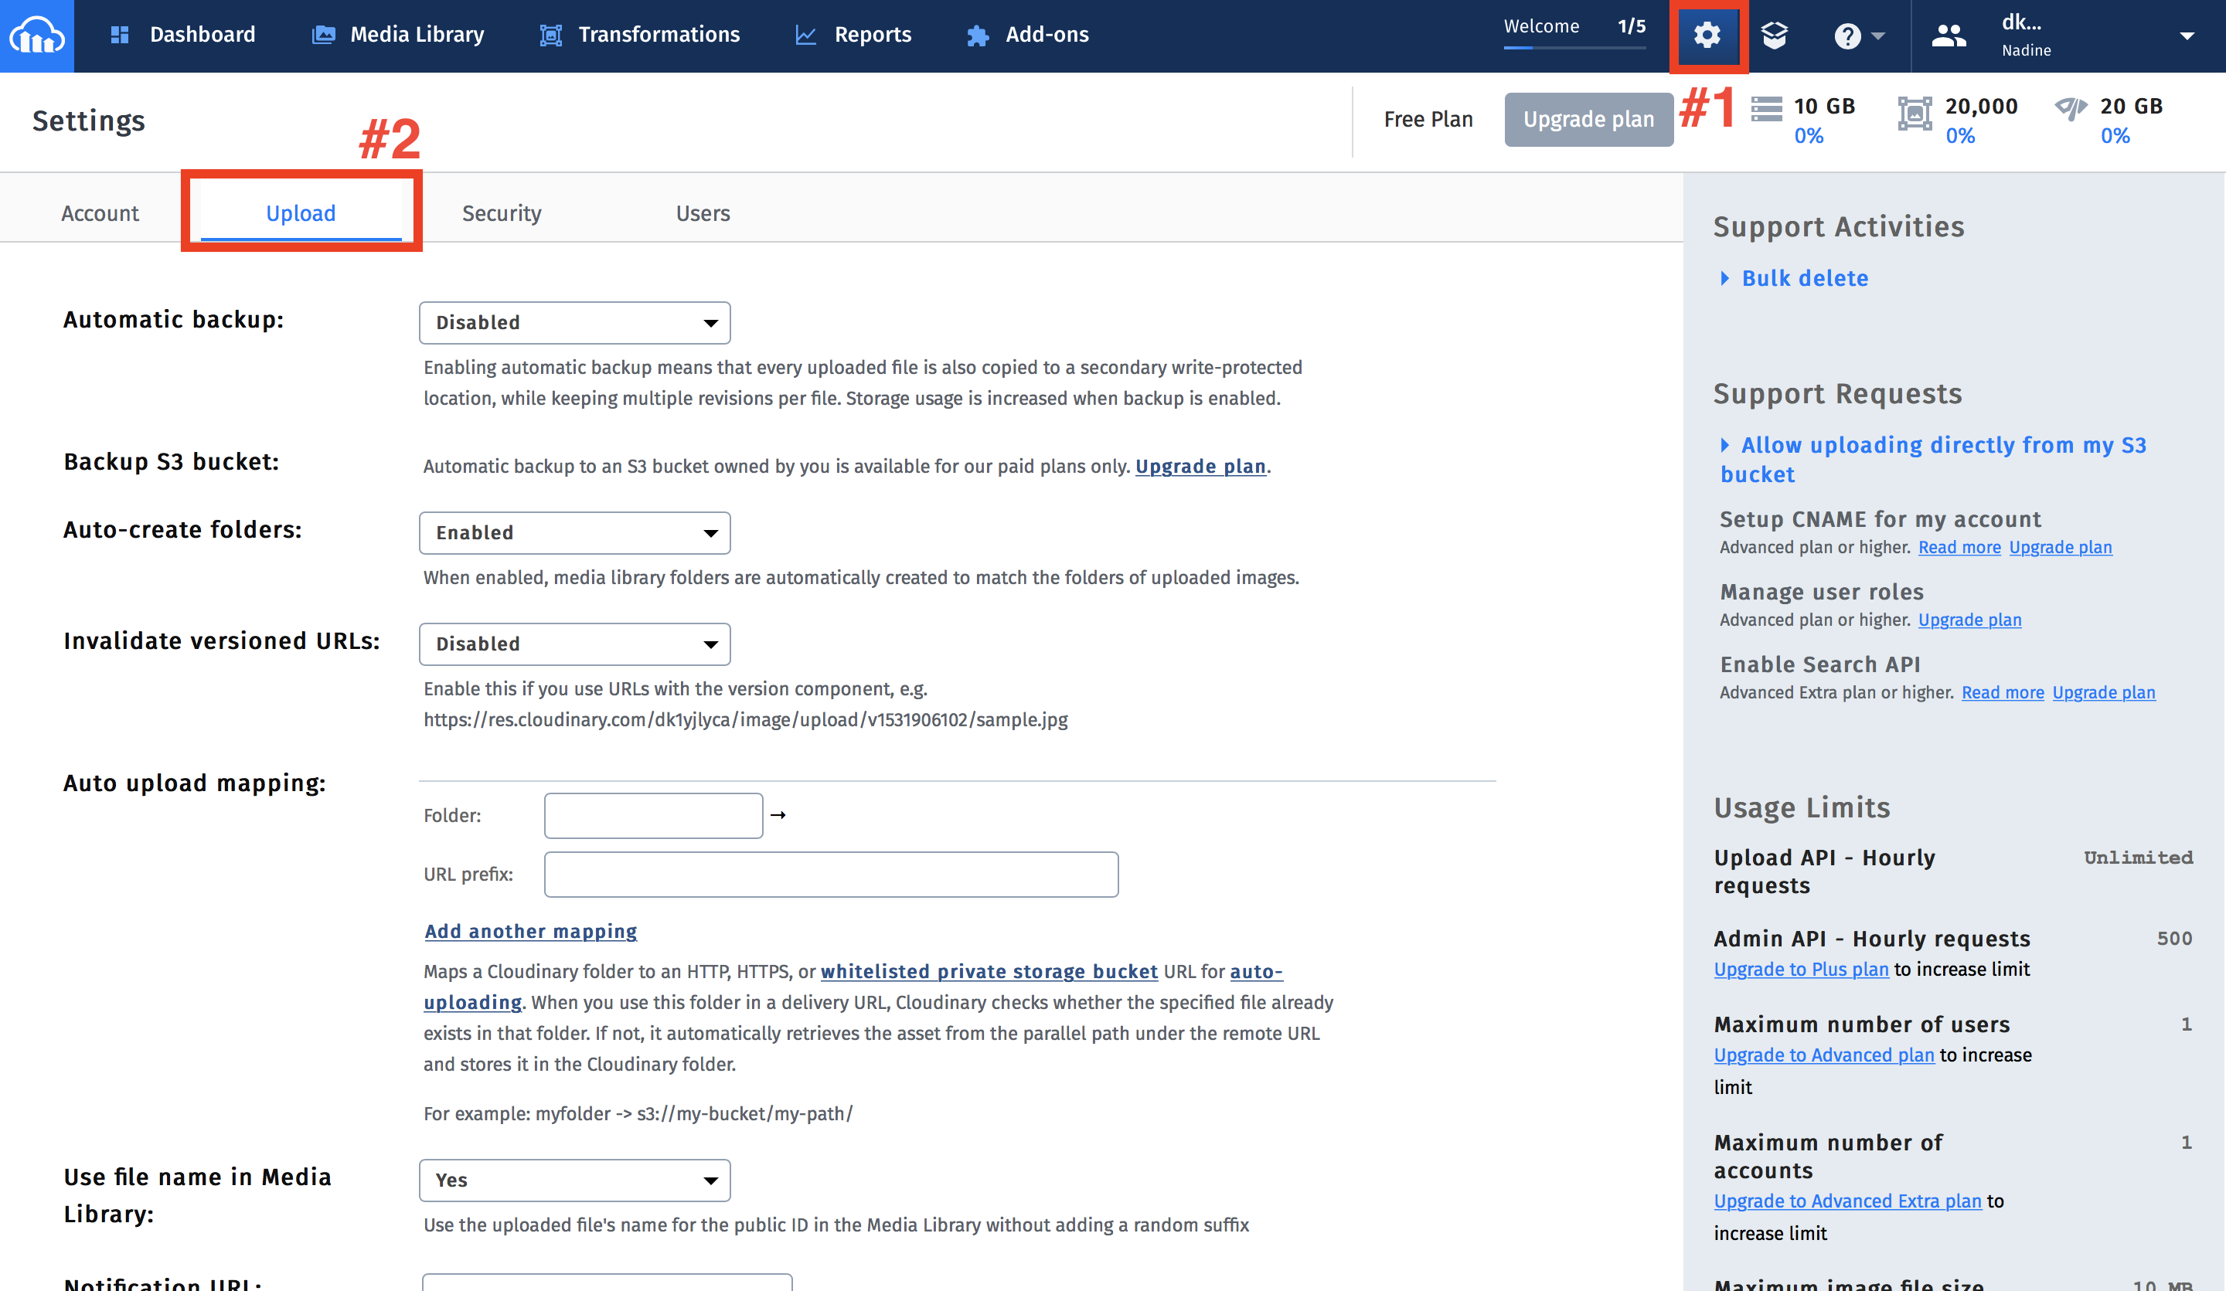Click the bandwidth icon next to 20 GB
The width and height of the screenshot is (2226, 1291).
pos(2070,110)
